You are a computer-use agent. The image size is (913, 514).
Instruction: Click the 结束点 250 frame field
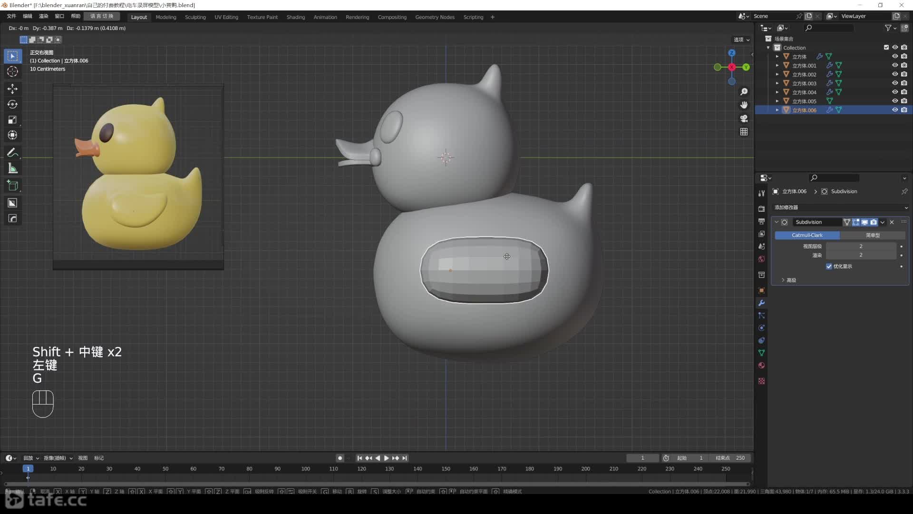pos(730,458)
